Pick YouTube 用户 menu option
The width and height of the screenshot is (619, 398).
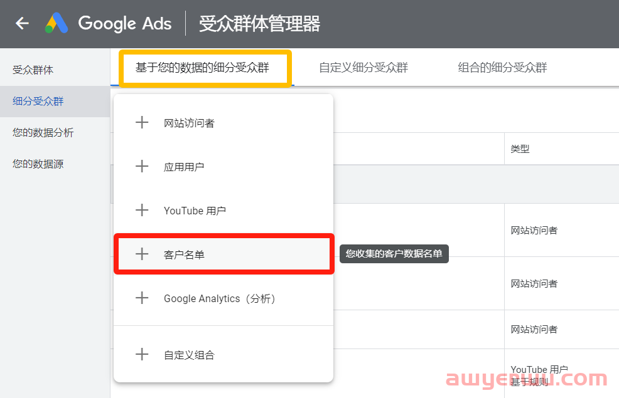(x=223, y=211)
